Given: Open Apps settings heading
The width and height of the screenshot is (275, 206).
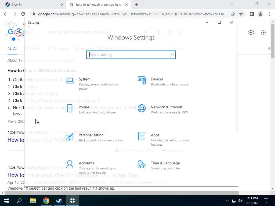Looking at the screenshot, I should point(155,135).
